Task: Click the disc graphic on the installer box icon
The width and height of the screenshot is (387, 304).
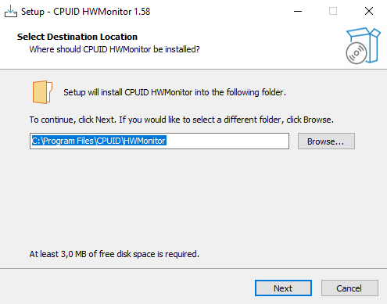Action: pos(357,53)
